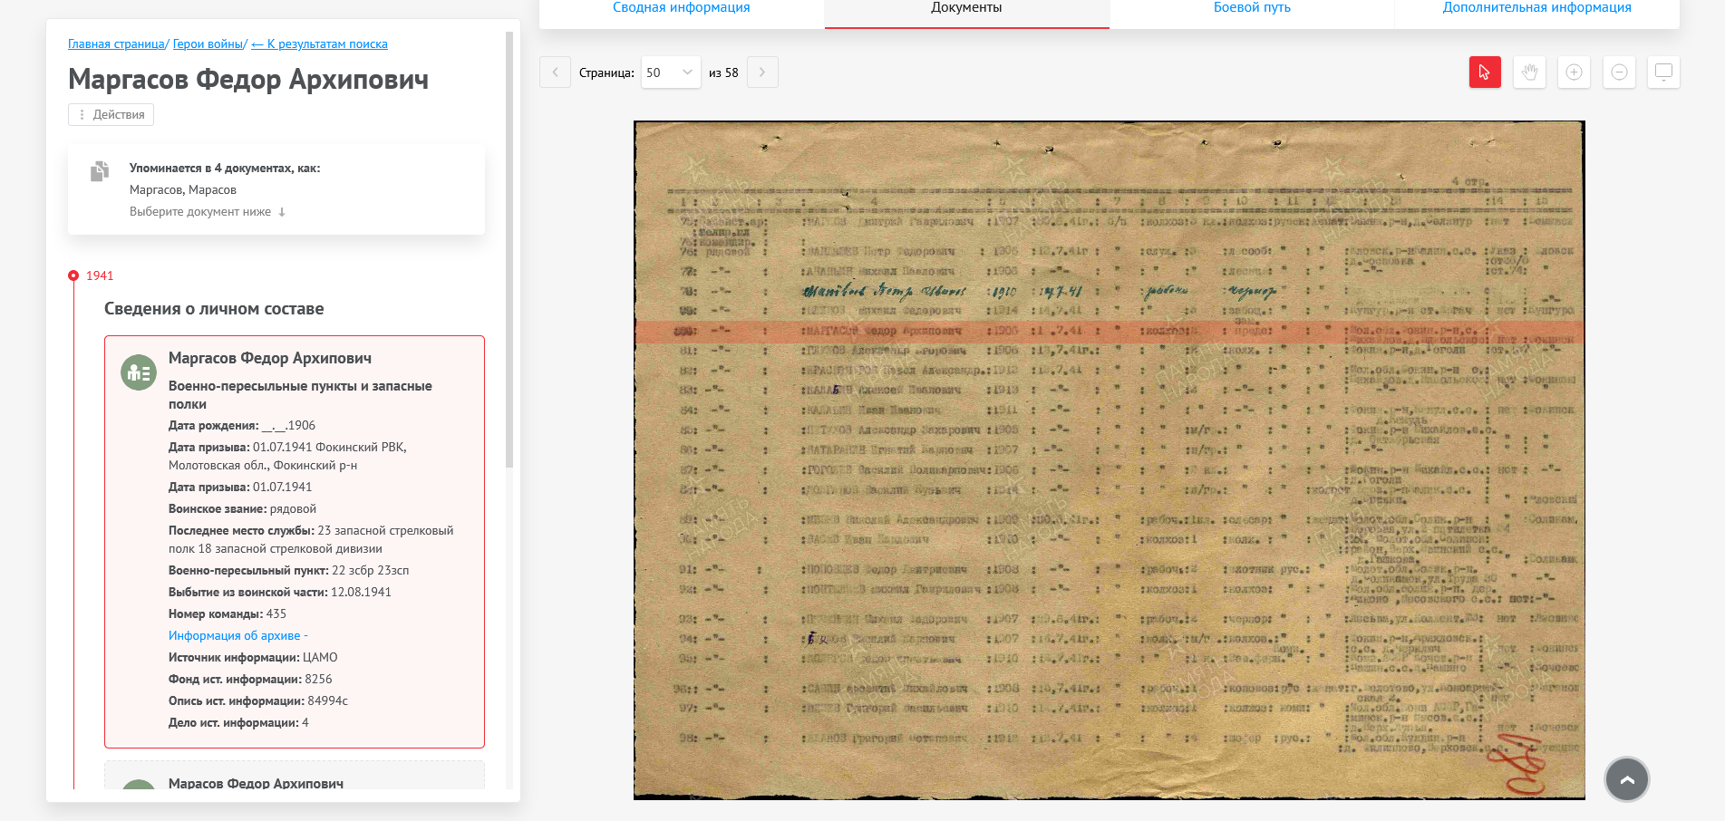This screenshot has height=821, width=1725.
Task: Open the page number dropdown
Action: pos(670,72)
